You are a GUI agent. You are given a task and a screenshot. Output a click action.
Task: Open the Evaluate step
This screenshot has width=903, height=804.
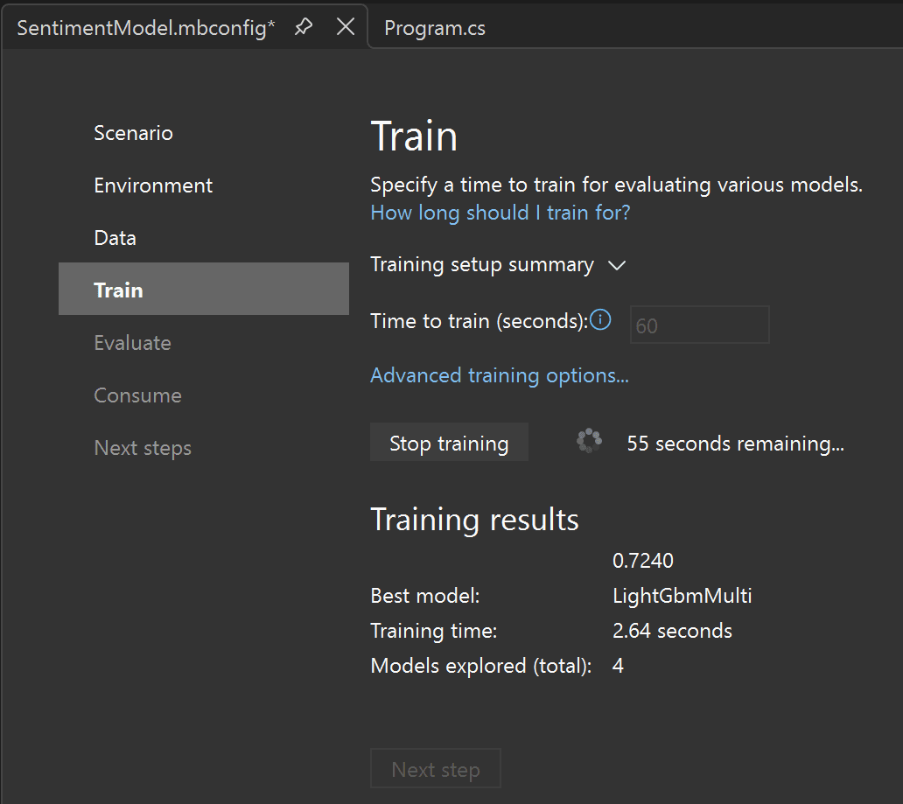[x=132, y=343]
